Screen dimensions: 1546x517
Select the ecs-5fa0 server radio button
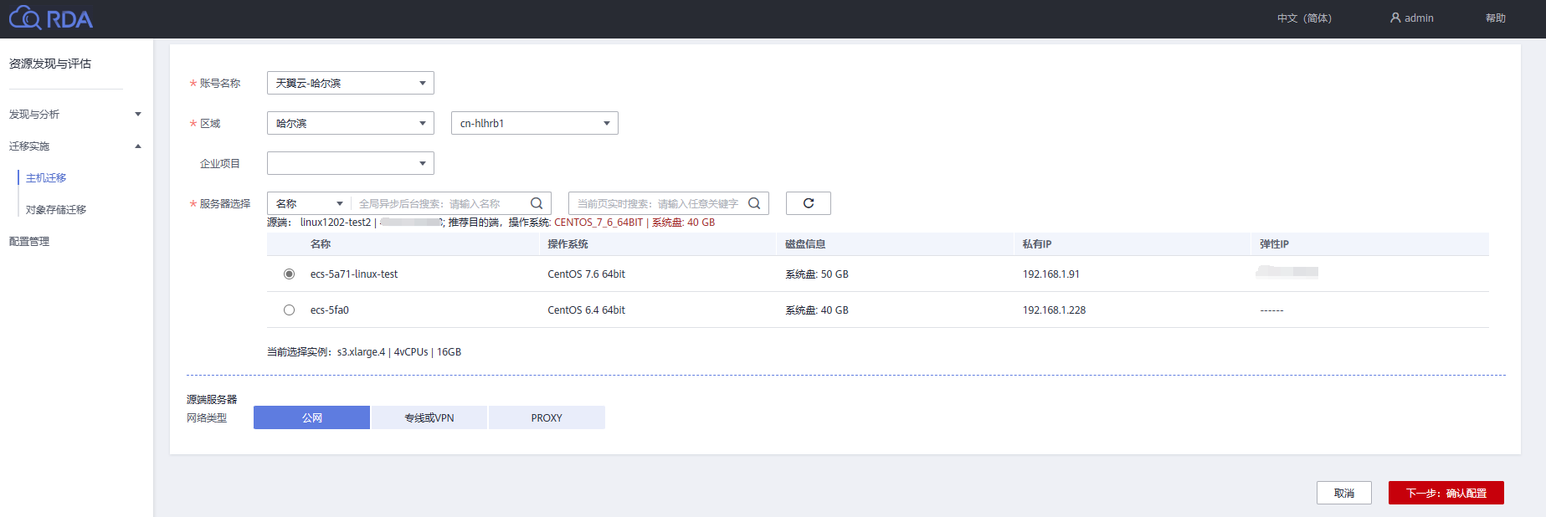pyautogui.click(x=289, y=310)
